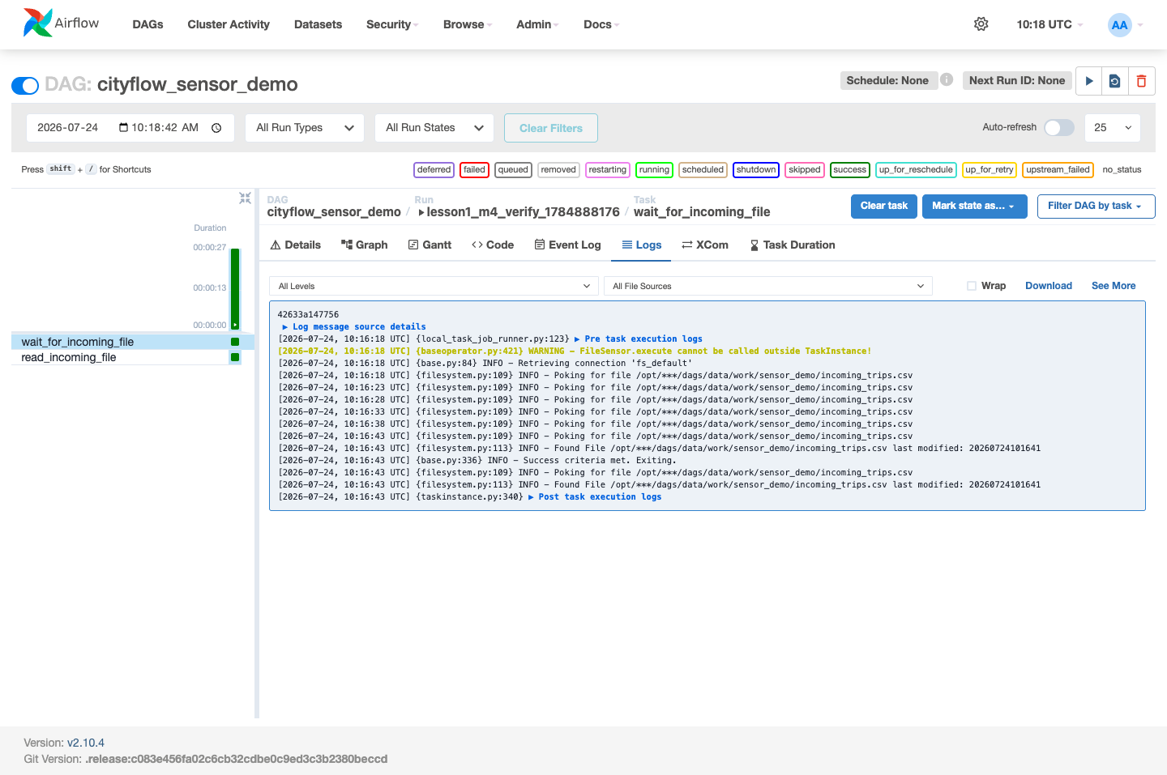
Task: Collapse the grid panel with the shrink icon
Action: pos(245,198)
